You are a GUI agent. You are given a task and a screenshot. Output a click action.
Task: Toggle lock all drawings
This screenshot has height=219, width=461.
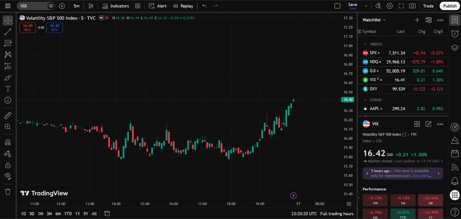[x=8, y=165]
